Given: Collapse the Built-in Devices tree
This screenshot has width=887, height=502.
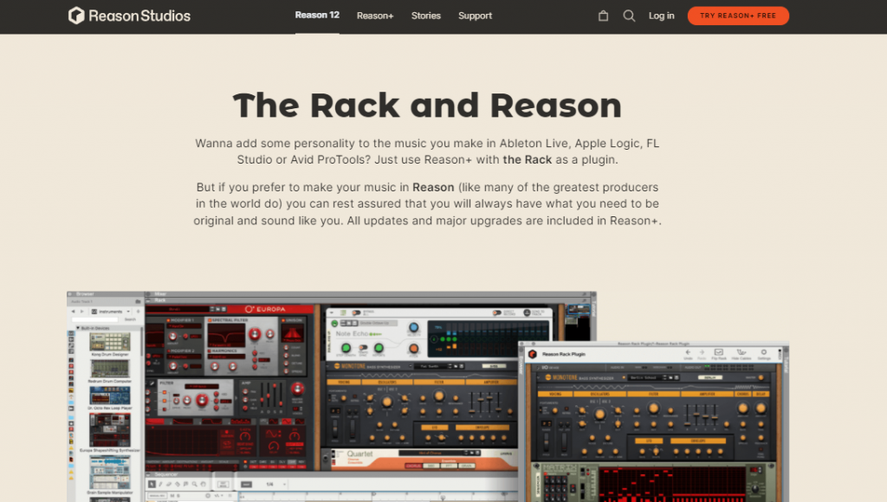Looking at the screenshot, I should click(78, 328).
